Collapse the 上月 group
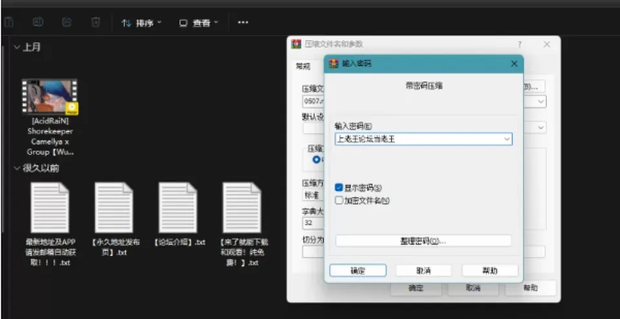 click(x=17, y=47)
